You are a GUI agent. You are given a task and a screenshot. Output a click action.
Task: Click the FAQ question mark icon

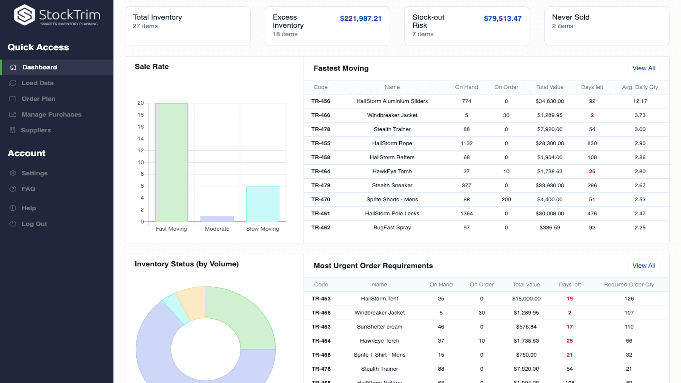(12, 189)
